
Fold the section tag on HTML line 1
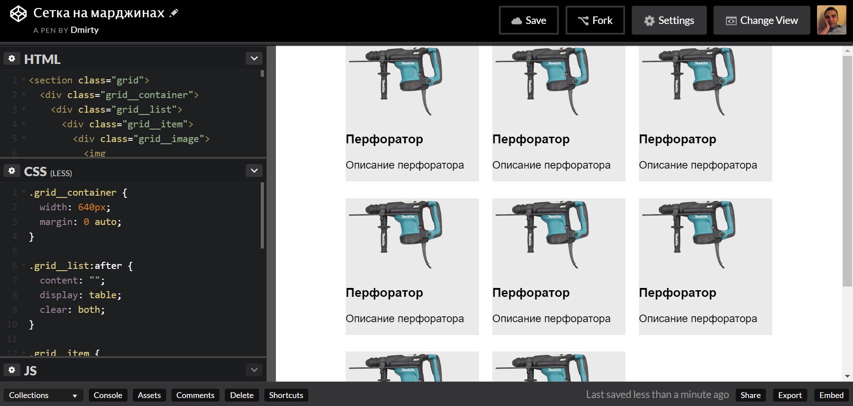click(24, 80)
